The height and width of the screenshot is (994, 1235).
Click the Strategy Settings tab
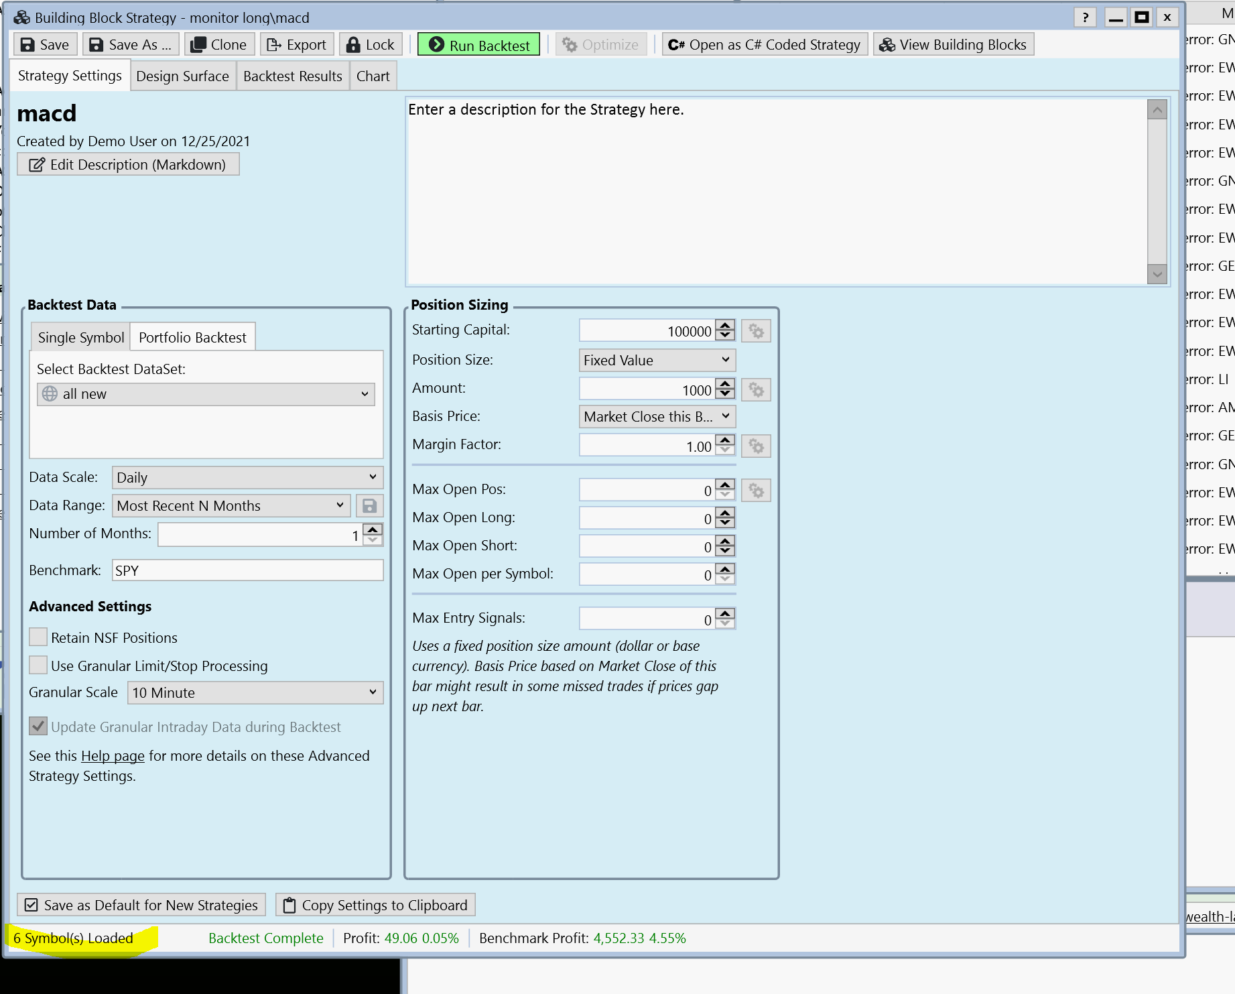coord(70,76)
